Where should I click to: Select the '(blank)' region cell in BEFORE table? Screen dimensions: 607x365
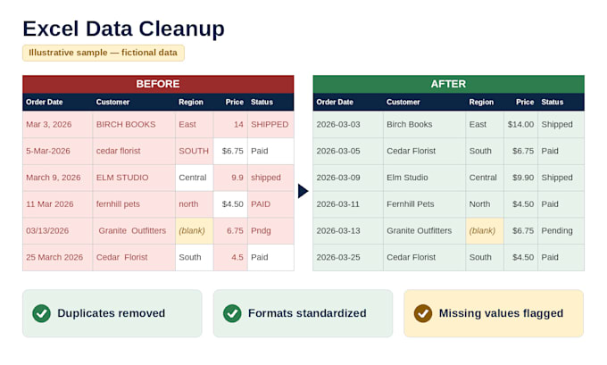[x=195, y=230]
